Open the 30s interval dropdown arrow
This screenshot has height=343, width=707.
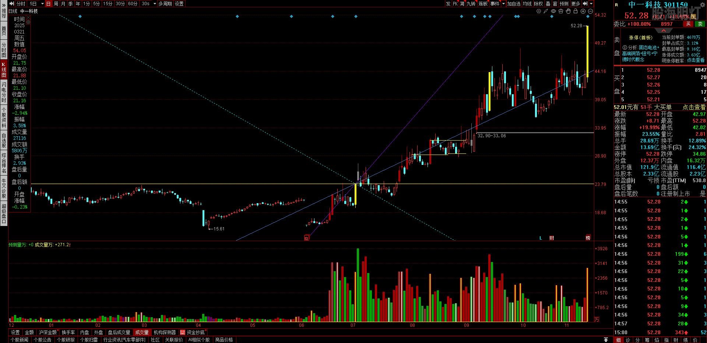155,4
